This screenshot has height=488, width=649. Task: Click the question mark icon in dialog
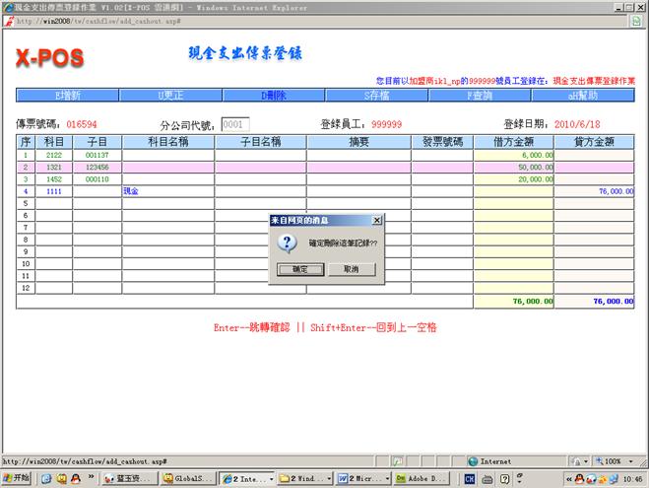(x=286, y=243)
